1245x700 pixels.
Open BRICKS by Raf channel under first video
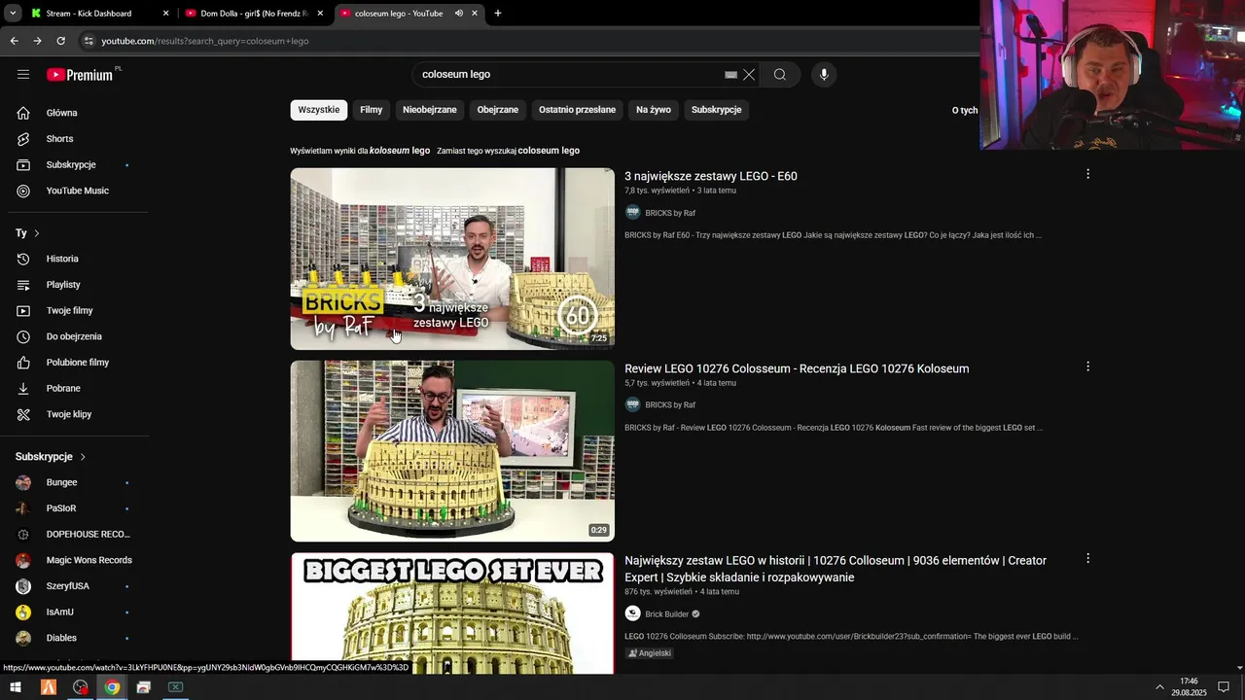[670, 213]
